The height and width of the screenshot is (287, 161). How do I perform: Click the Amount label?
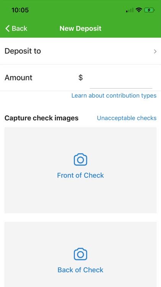coord(18,78)
